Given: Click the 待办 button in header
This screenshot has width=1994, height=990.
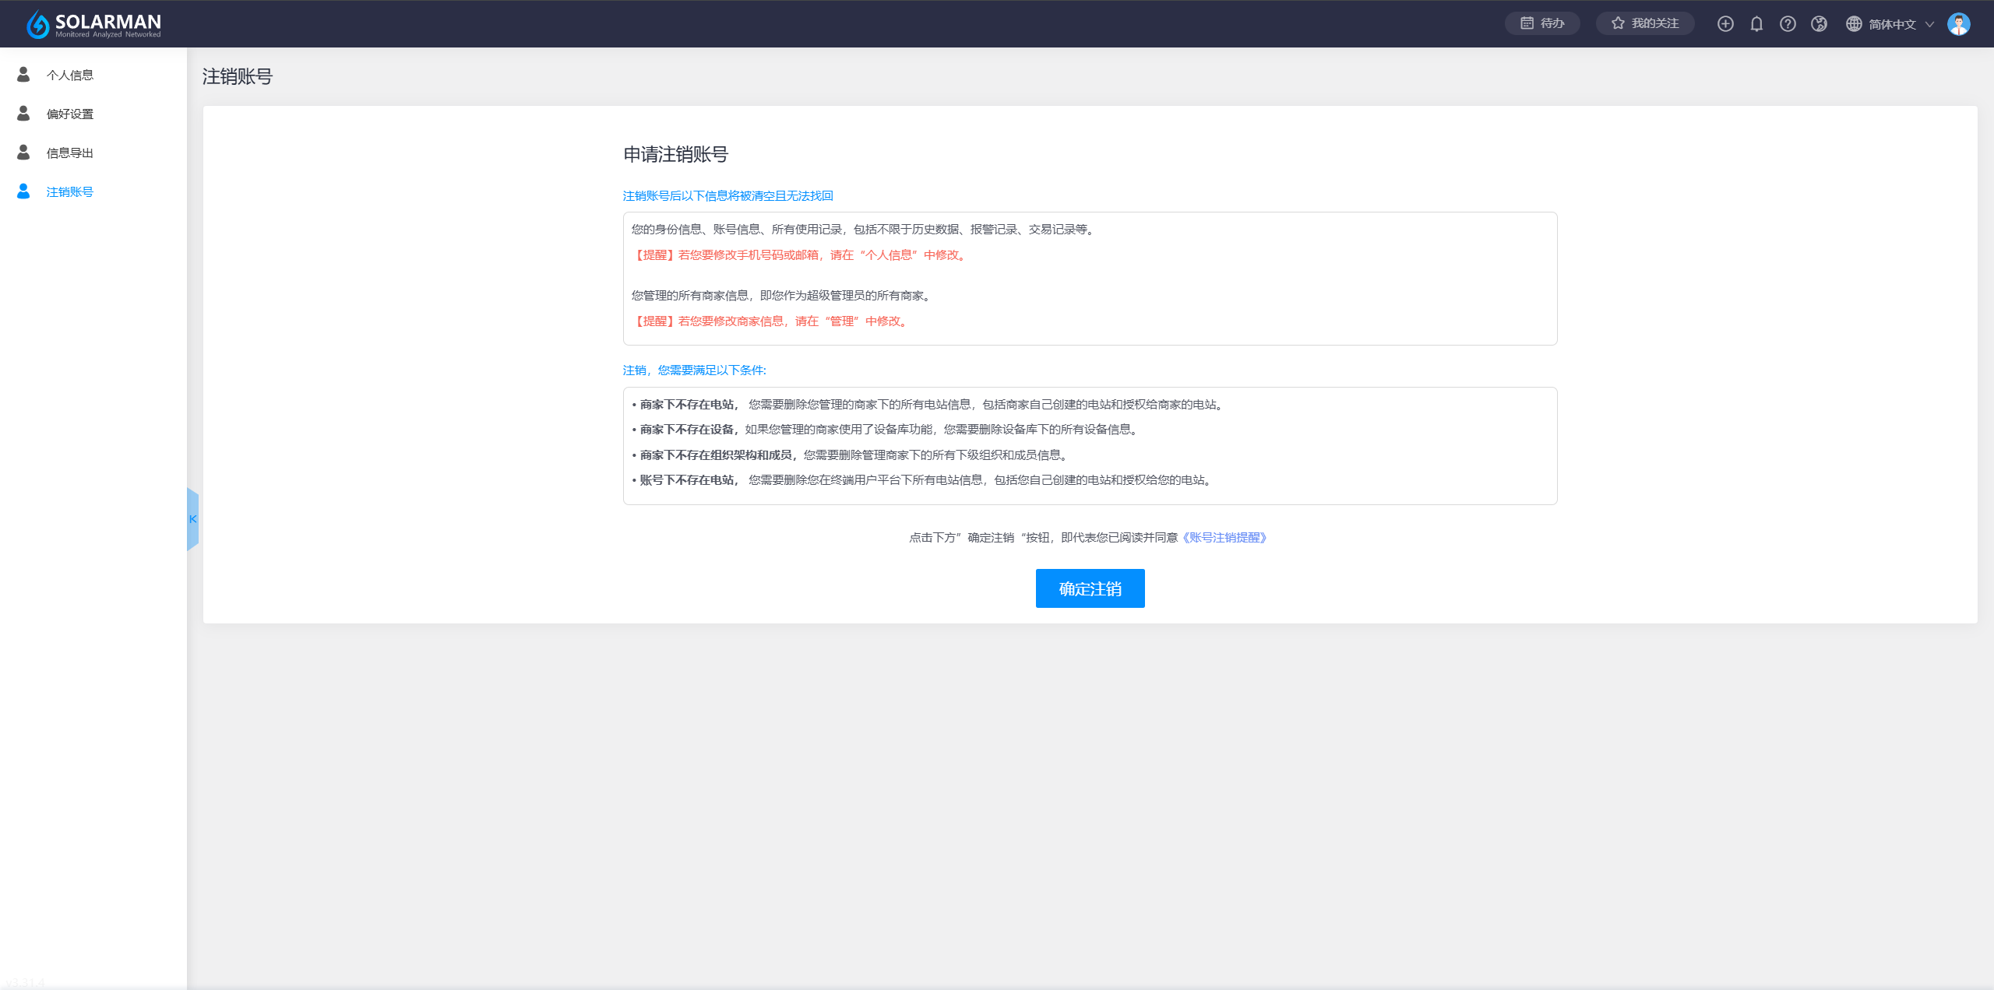Looking at the screenshot, I should (x=1552, y=23).
